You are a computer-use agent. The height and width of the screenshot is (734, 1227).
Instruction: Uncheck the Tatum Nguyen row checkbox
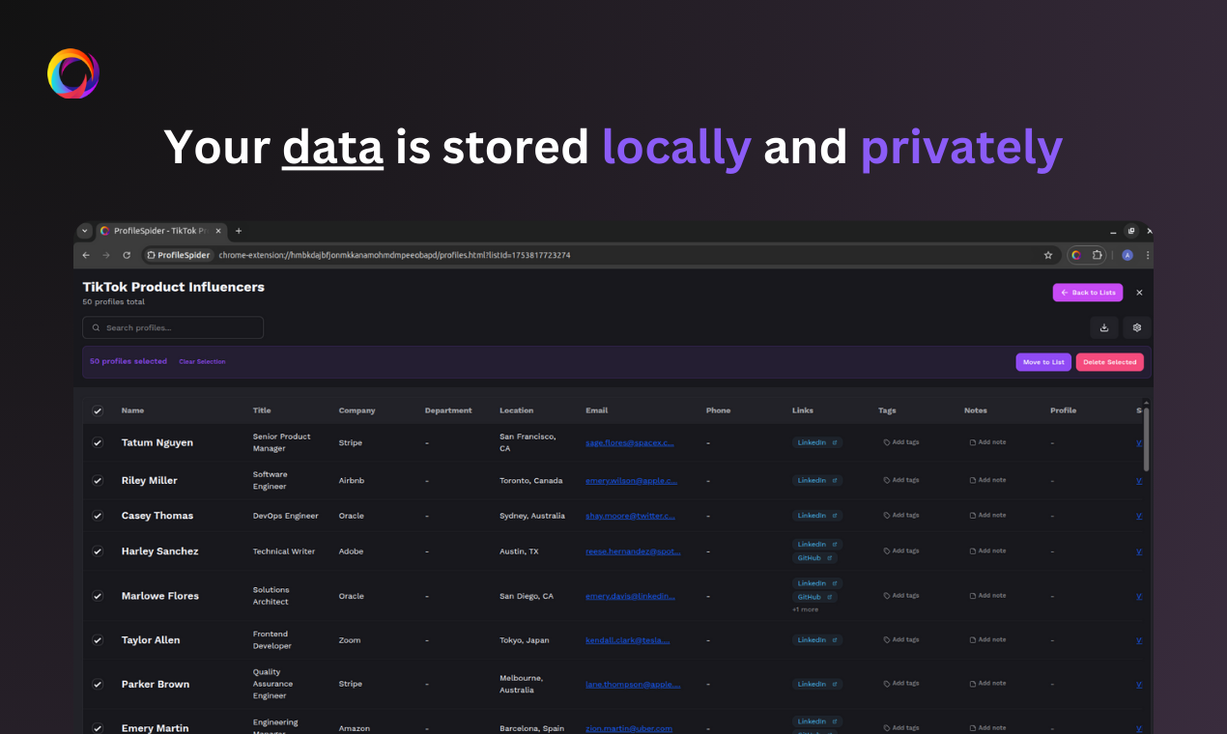[98, 442]
